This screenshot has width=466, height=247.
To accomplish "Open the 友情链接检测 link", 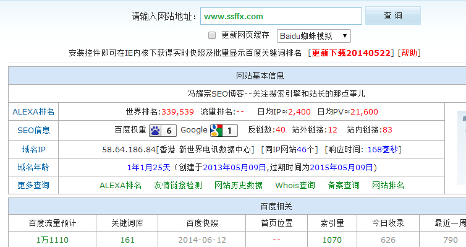I will 178,185.
